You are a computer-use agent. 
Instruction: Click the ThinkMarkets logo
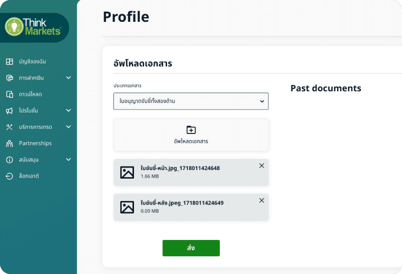pyautogui.click(x=33, y=26)
